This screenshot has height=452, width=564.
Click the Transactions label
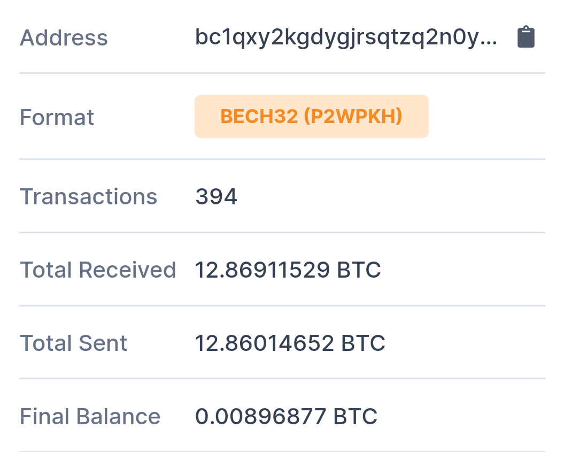click(x=89, y=197)
